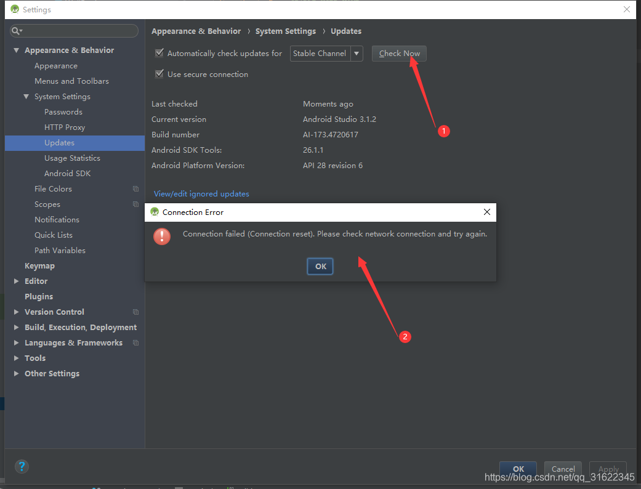Click the project-level icon beside Languages & Frameworks
This screenshot has width=641, height=489.
click(x=135, y=342)
